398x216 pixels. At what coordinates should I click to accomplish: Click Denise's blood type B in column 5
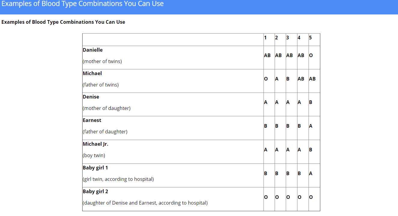click(x=311, y=102)
